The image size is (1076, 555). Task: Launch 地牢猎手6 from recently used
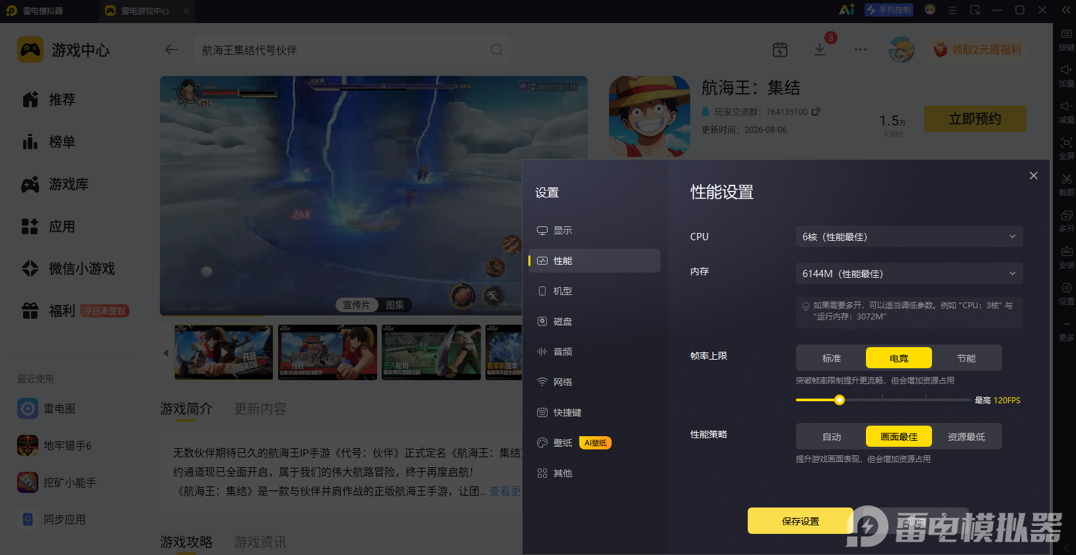tap(55, 445)
